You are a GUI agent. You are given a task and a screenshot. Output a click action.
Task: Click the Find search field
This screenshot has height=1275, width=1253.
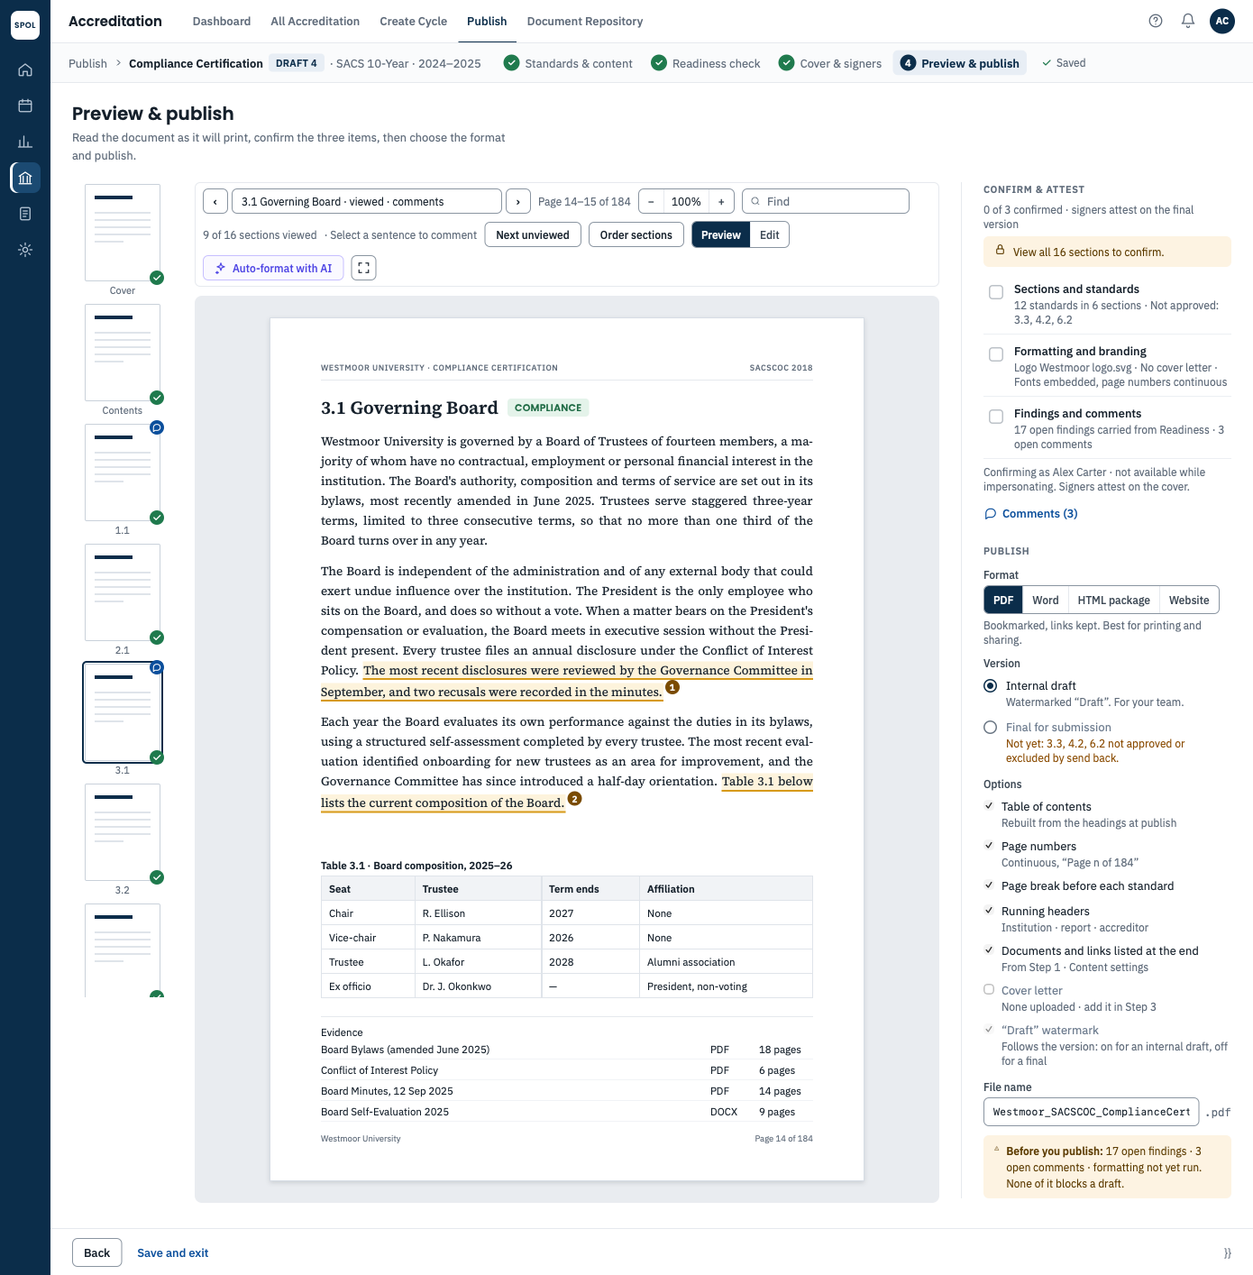point(826,201)
